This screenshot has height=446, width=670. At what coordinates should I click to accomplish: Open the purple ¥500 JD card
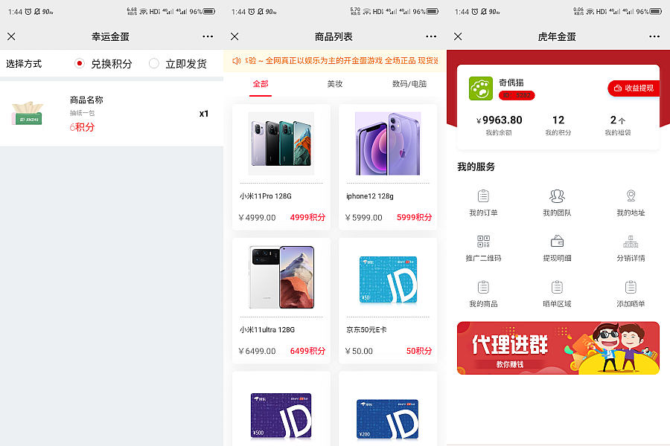281,416
